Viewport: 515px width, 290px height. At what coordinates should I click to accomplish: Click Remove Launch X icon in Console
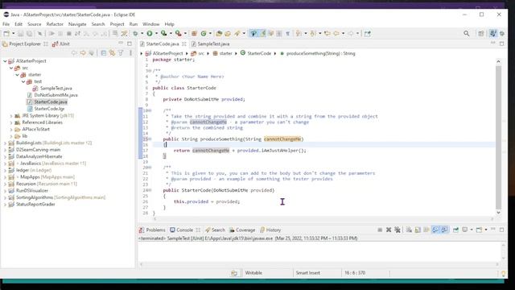tap(389, 230)
